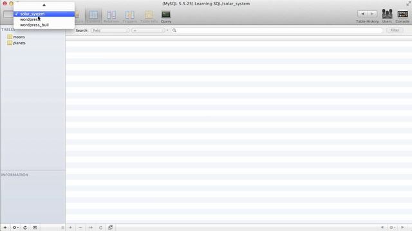The height and width of the screenshot is (231, 412).
Task: Open the Triggers view toolbar icon
Action: coord(129,17)
